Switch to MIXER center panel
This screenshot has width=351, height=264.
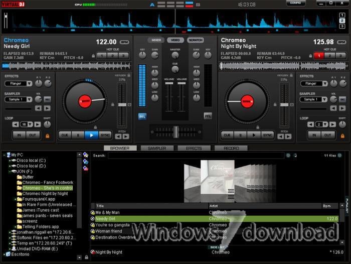click(x=156, y=40)
